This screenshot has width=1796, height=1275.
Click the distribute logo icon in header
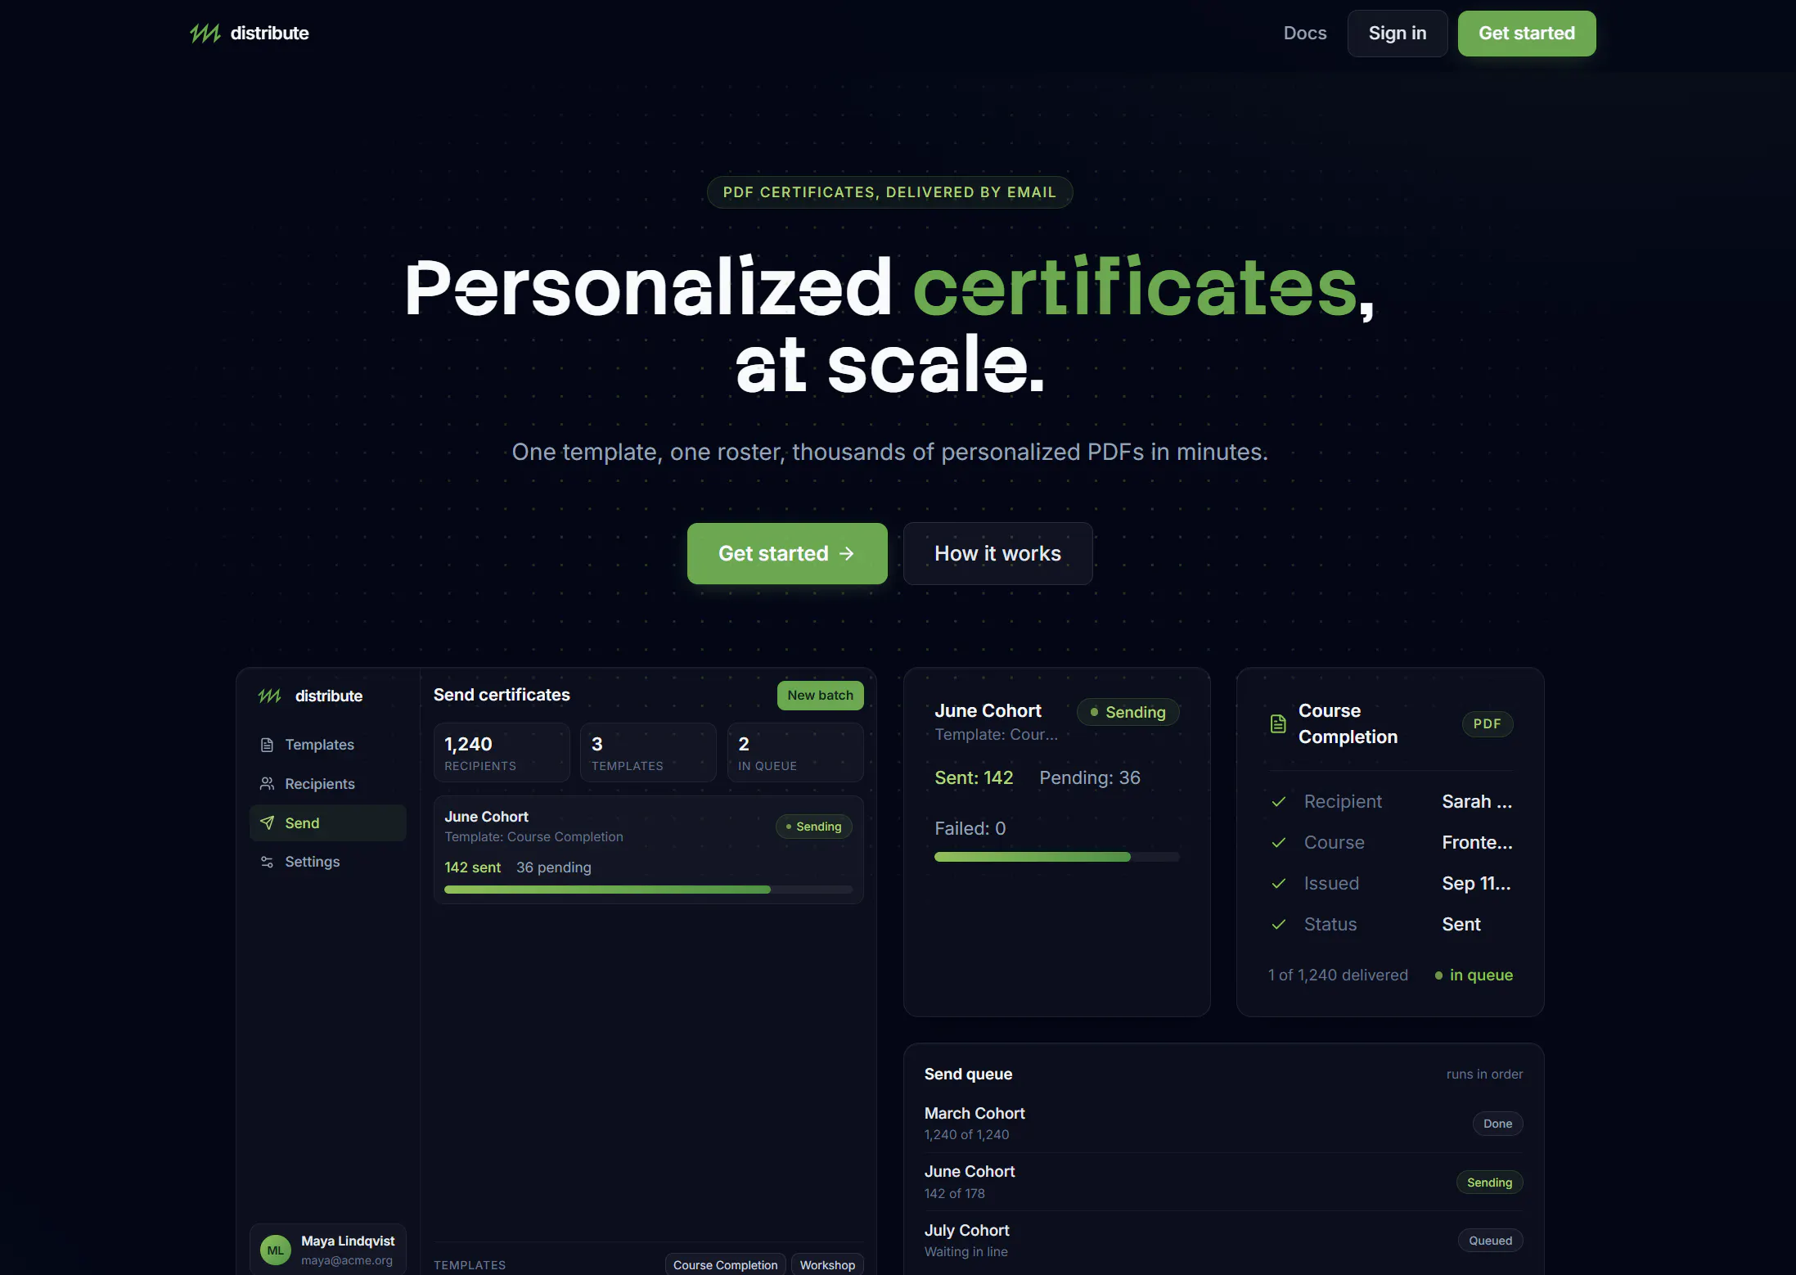click(x=205, y=34)
